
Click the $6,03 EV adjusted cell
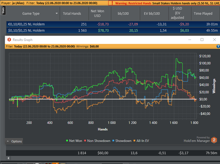(184, 30)
